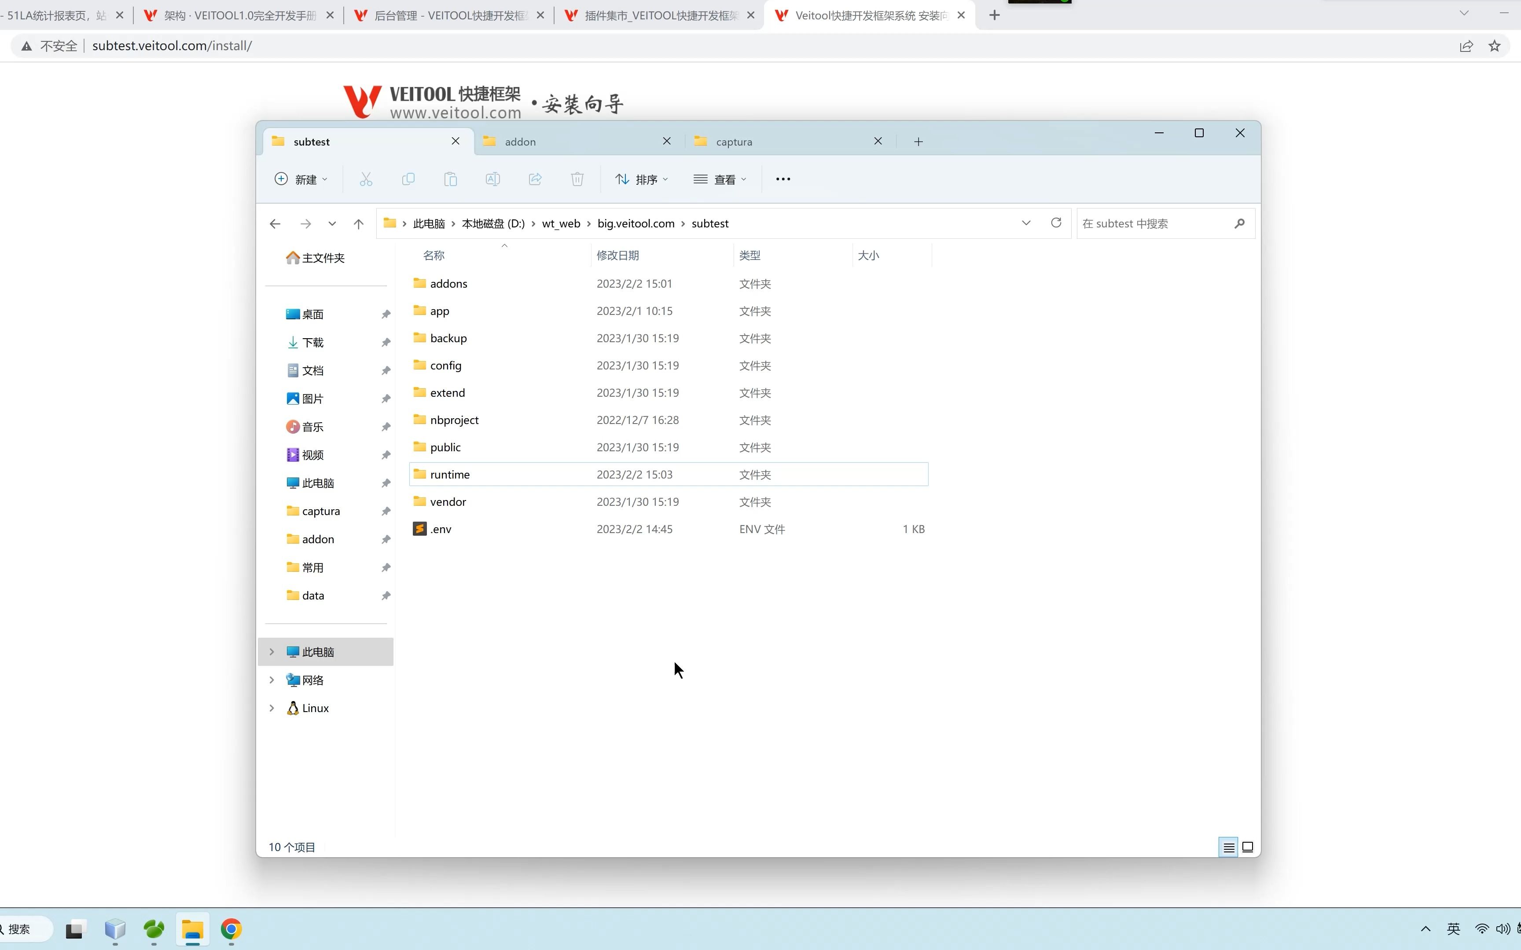Open the 排序 (Sort) dropdown
Viewport: 1521px width, 950px height.
coord(642,179)
